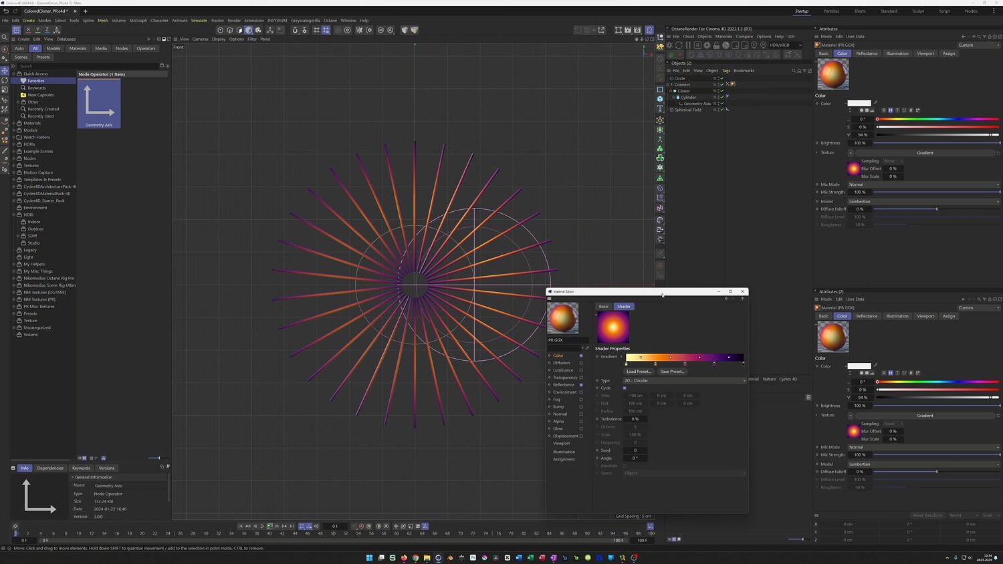Uncheck the Cycle checkbox in Shader Properties
1003x564 pixels.
click(x=625, y=388)
